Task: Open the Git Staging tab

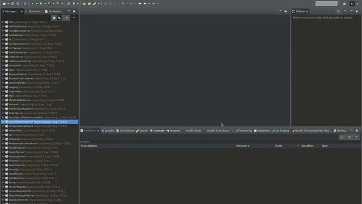Action: click(281, 131)
